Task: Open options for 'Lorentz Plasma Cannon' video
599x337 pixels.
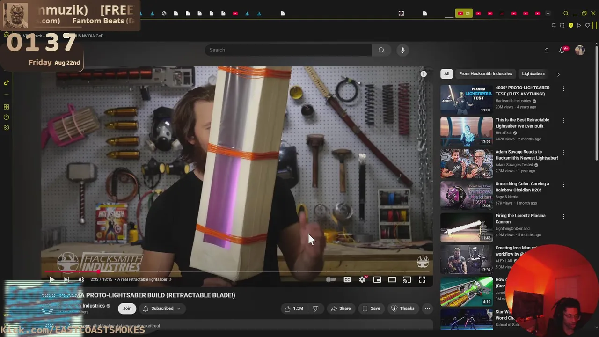Action: 563,217
